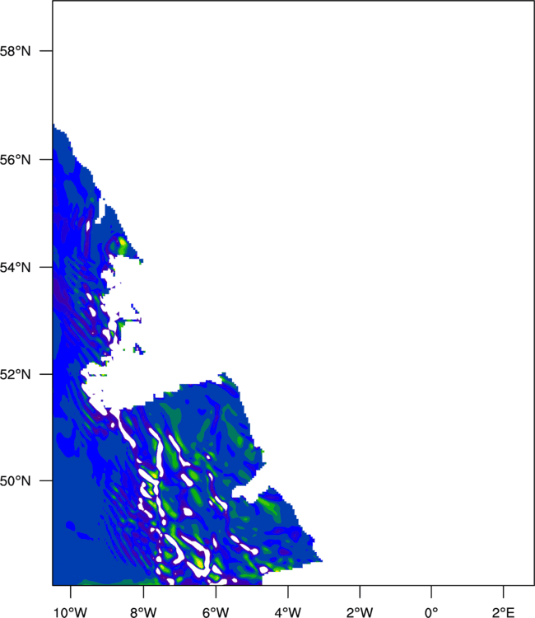Click the 8°W longitude label

point(143,612)
